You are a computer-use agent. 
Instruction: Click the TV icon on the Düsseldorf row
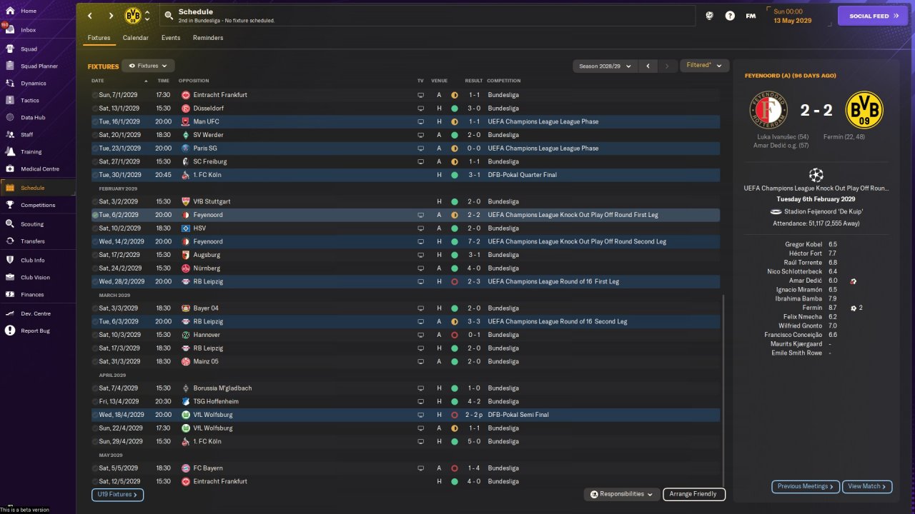click(x=421, y=109)
